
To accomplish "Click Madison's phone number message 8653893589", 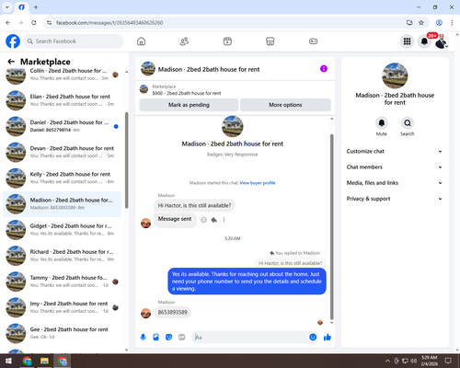I will point(172,312).
